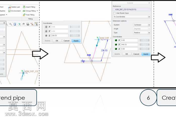This screenshot has width=176, height=117.
Task: Click Delete in the middle Coordinates panel
Action: pos(47,41)
